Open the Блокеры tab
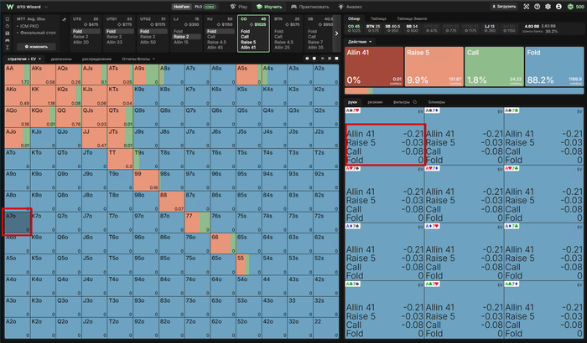Viewport: 587px width, 343px height. tap(436, 102)
